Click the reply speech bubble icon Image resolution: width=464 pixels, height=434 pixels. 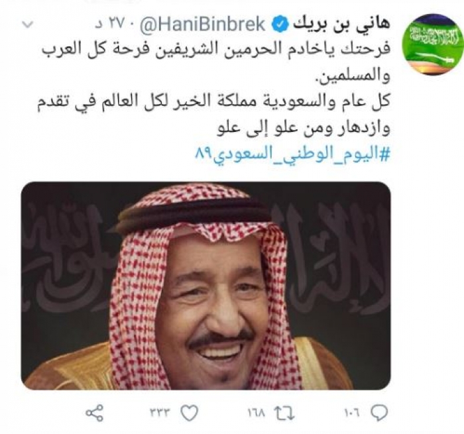point(379,412)
